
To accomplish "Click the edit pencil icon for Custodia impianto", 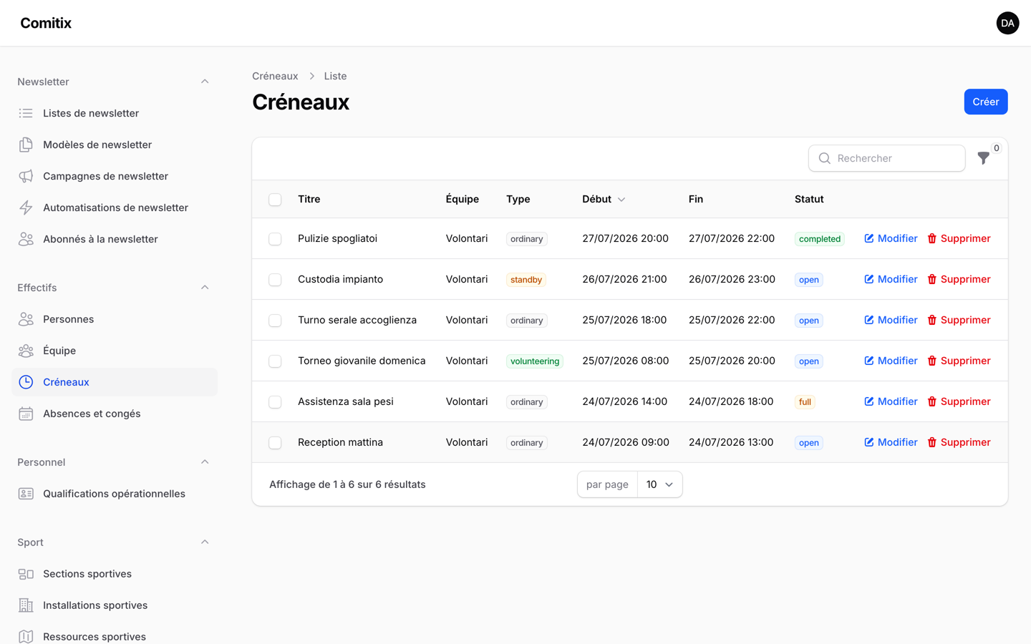I will (x=869, y=279).
